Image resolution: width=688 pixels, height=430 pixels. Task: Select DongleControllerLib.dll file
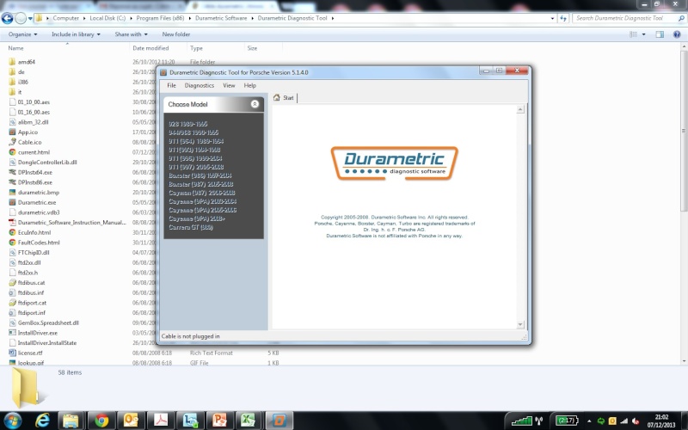click(47, 163)
